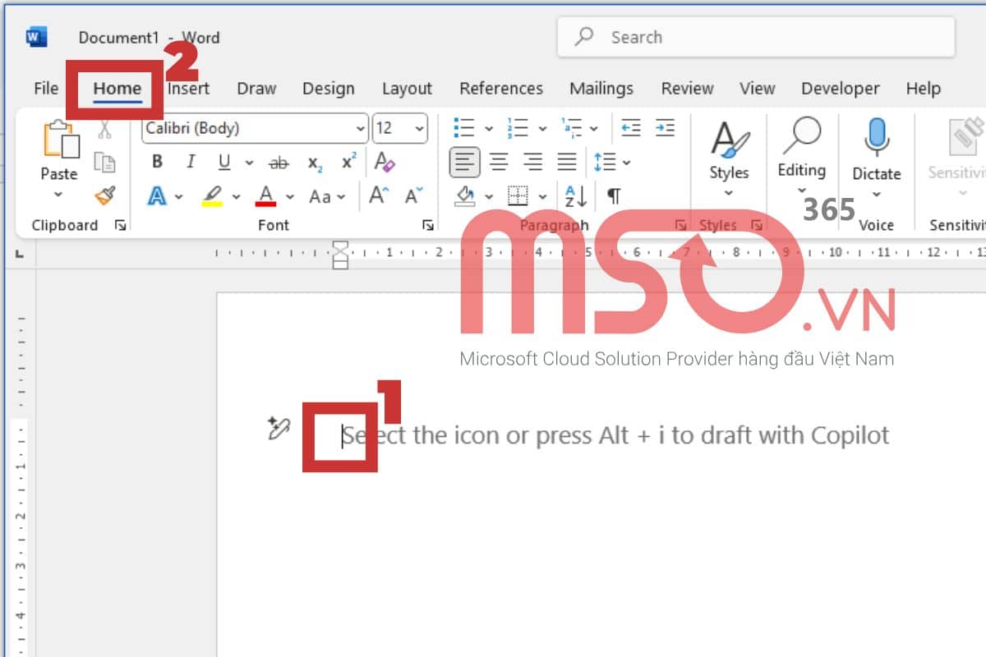
Task: Toggle Align Right paragraph alignment
Action: pyautogui.click(x=532, y=162)
